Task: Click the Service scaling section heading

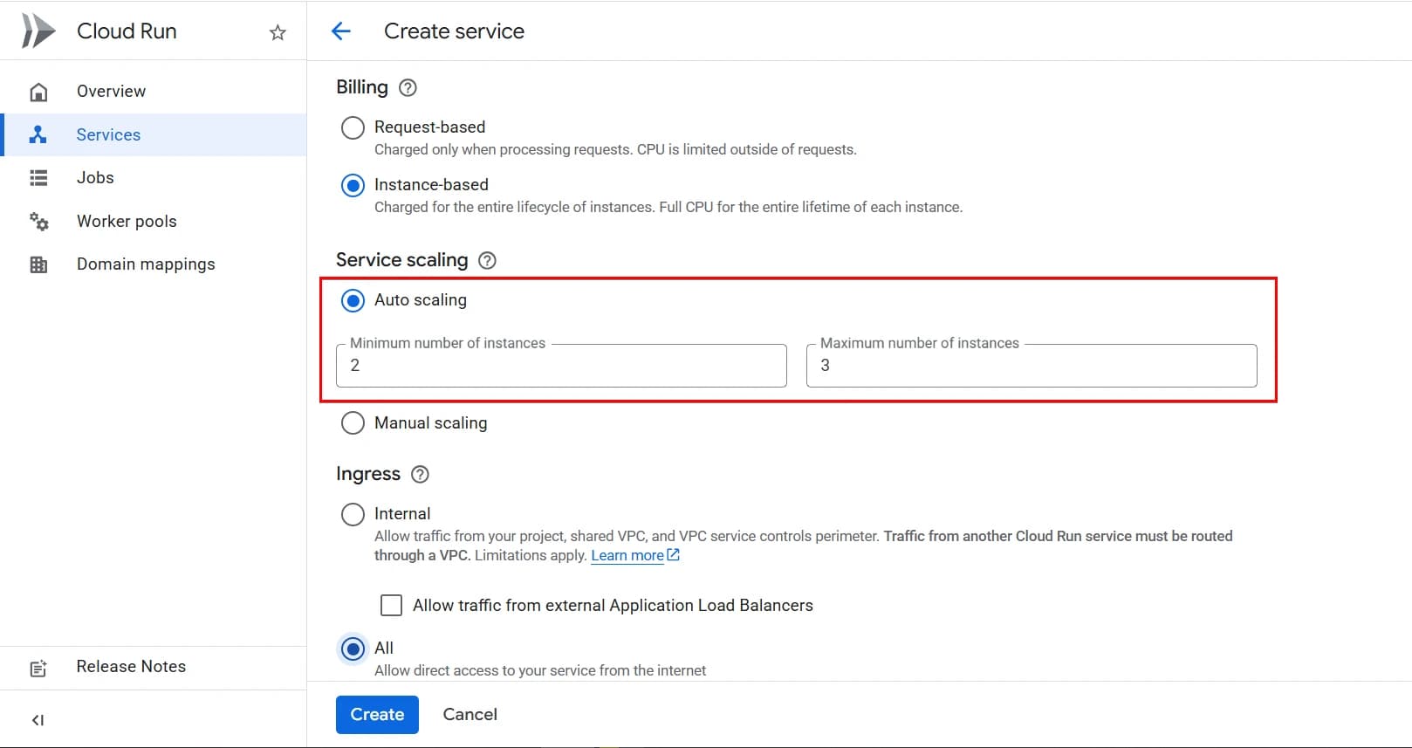Action: tap(402, 260)
